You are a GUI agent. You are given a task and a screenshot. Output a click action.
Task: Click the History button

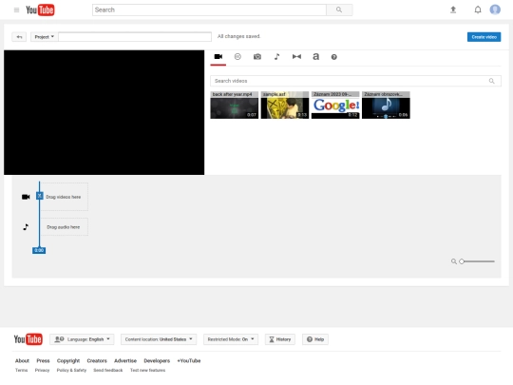click(280, 339)
